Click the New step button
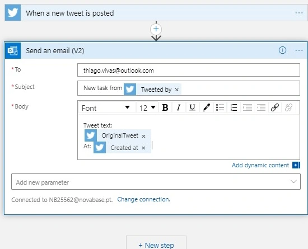This screenshot has width=308, height=249. 156,243
